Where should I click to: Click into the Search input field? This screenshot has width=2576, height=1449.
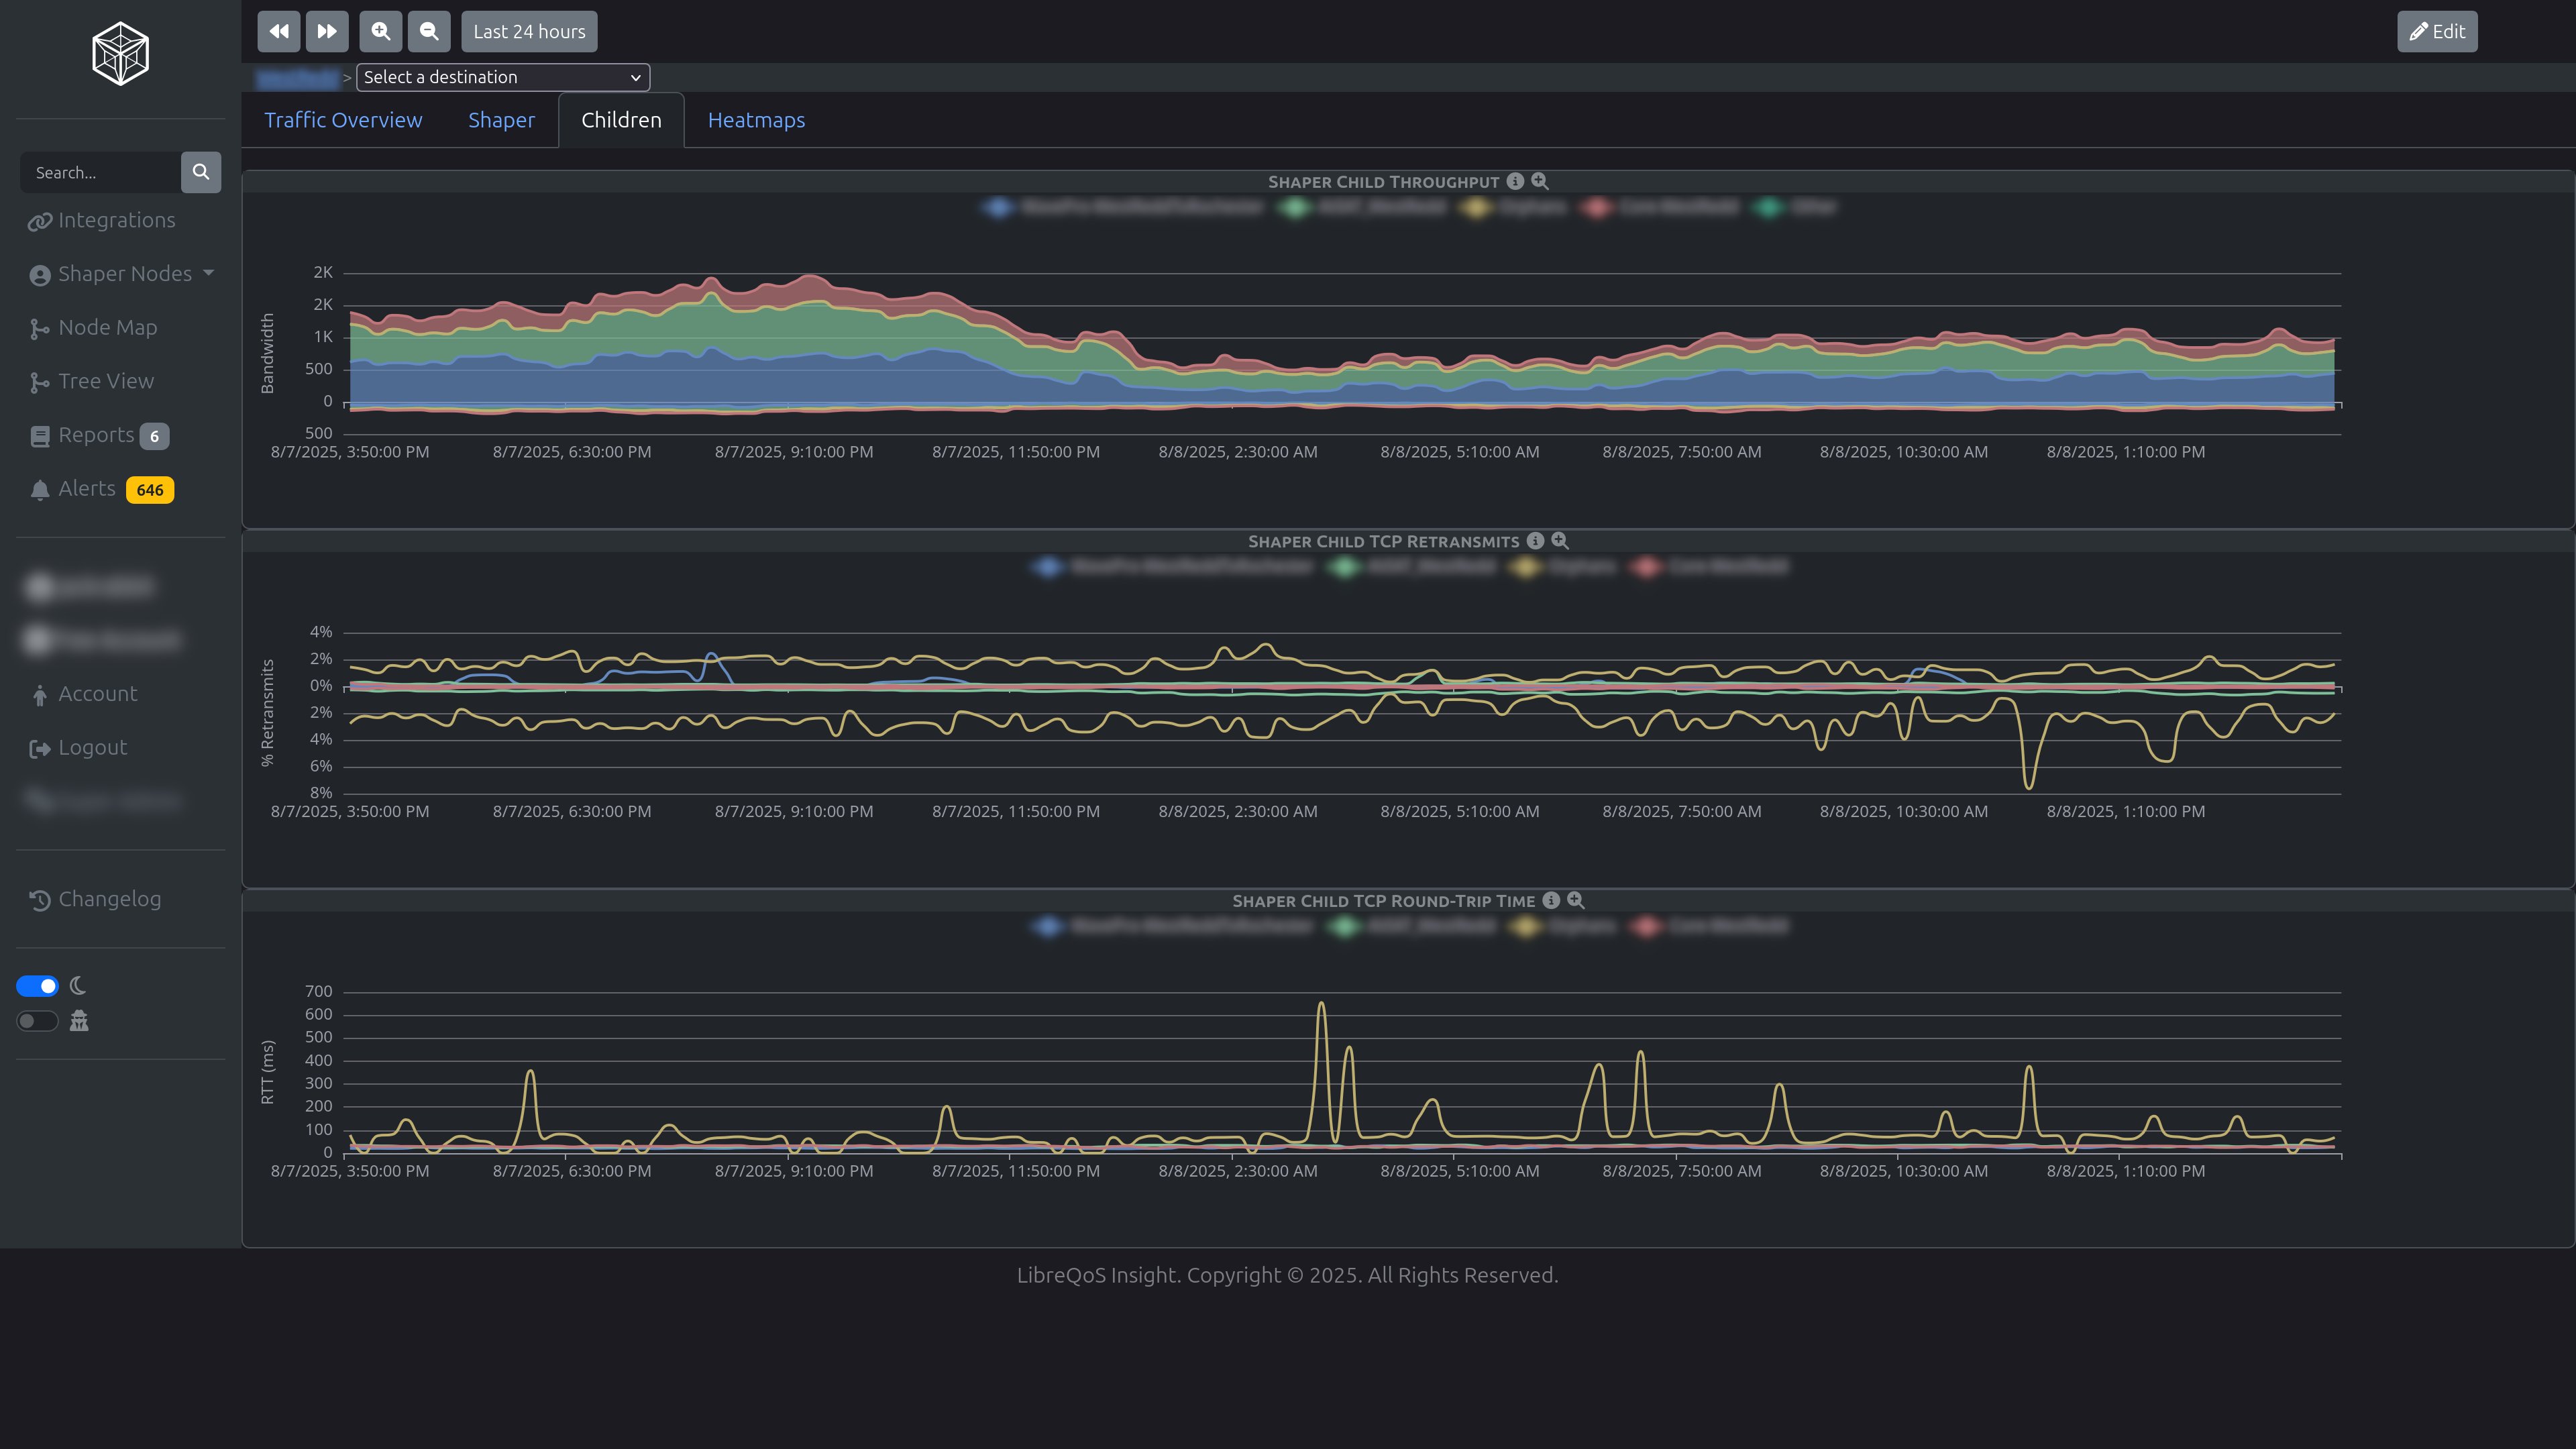point(100,172)
